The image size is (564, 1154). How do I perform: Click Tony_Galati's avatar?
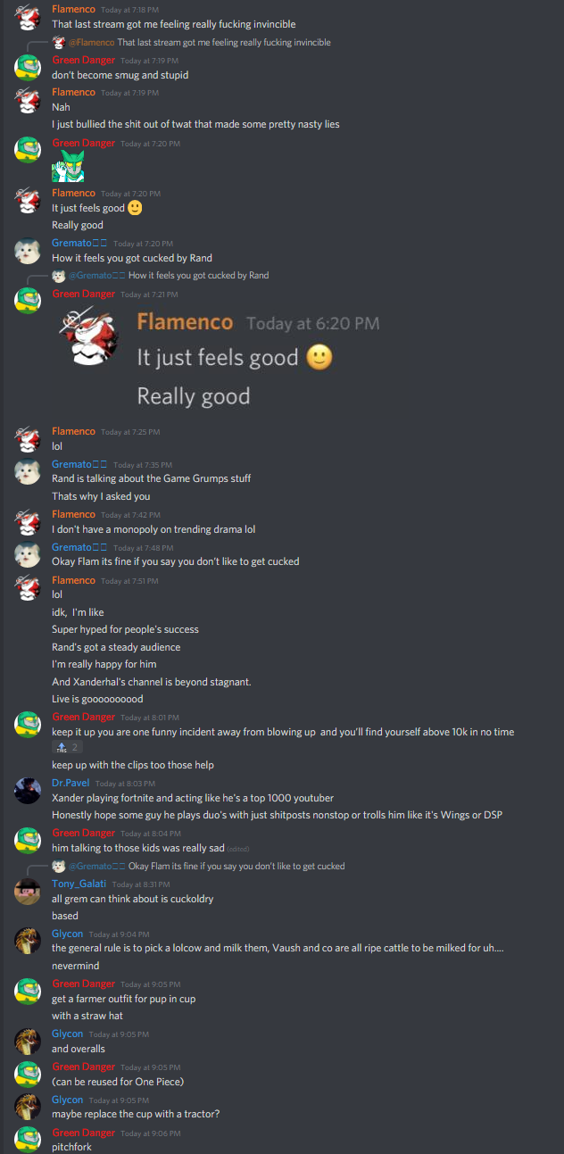[x=28, y=891]
